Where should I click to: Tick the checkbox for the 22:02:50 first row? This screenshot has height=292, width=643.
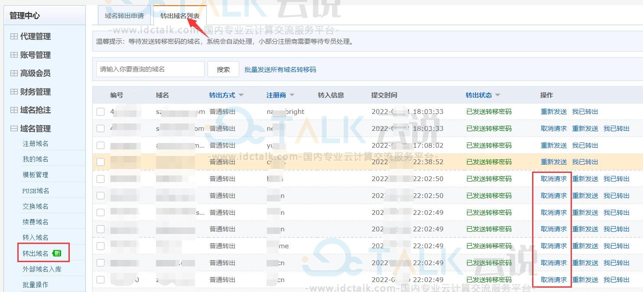point(101,179)
